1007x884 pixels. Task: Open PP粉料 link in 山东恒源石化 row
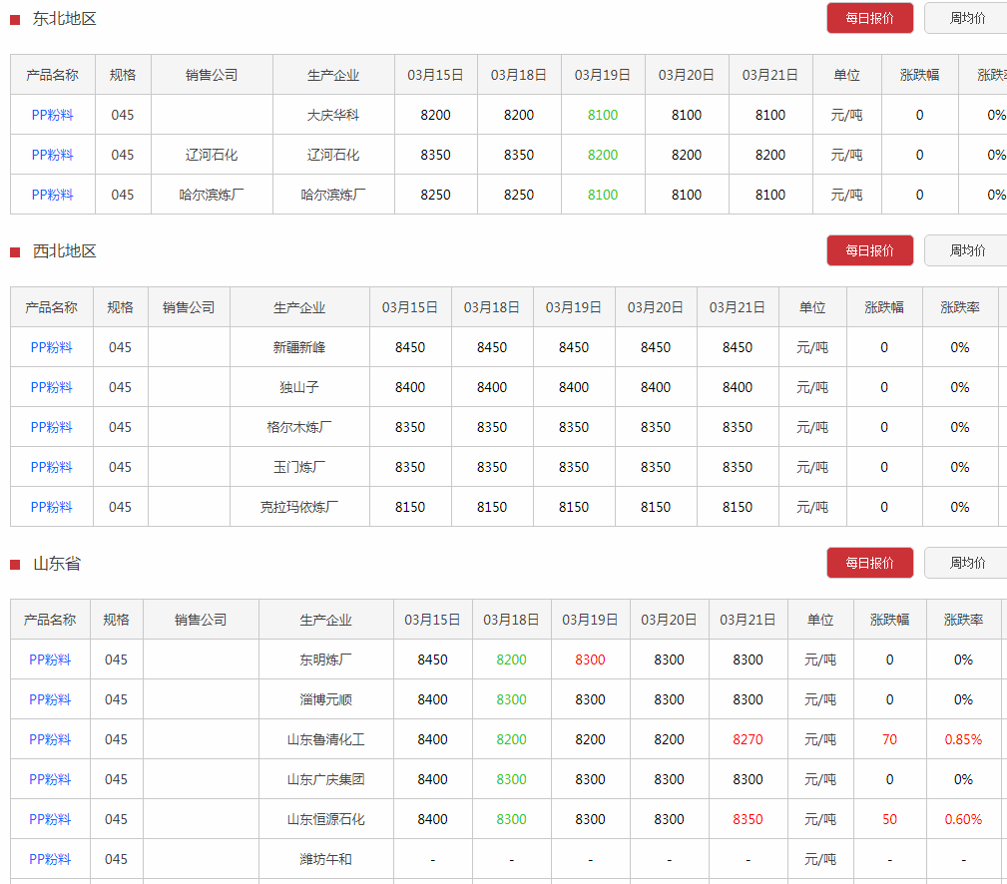50,819
